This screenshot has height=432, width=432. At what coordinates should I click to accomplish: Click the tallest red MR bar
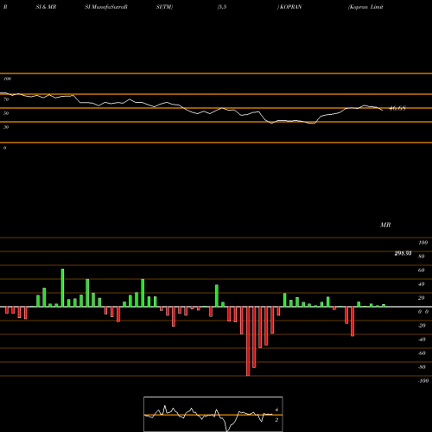pyautogui.click(x=248, y=341)
